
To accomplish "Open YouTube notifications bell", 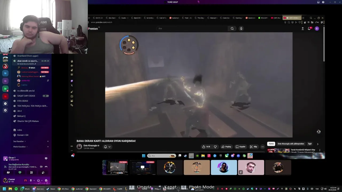I will [x=309, y=29].
